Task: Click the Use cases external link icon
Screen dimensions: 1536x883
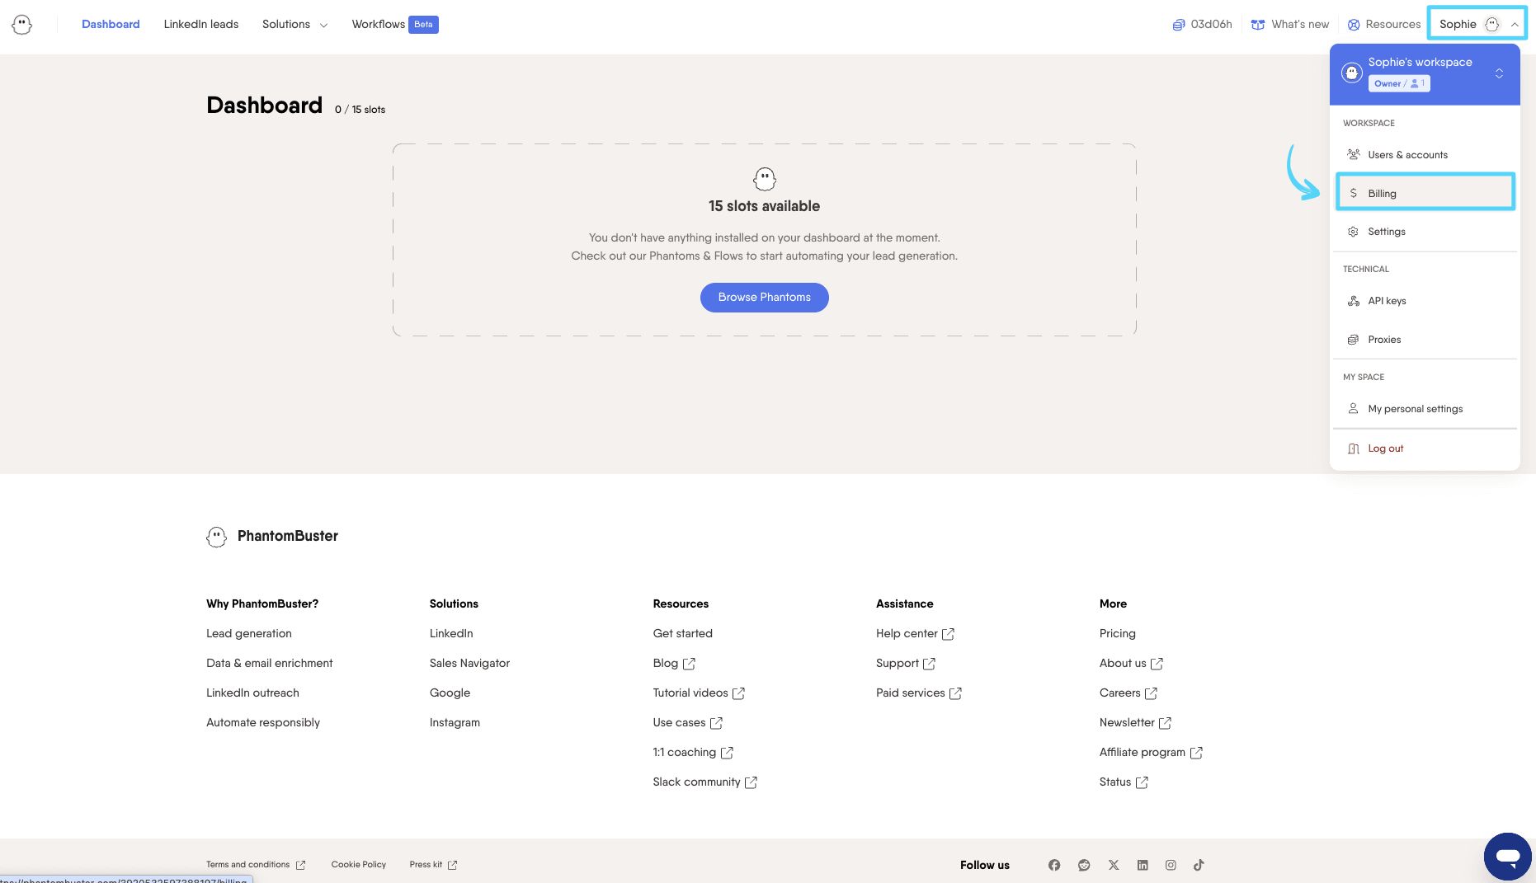Action: coord(716,723)
